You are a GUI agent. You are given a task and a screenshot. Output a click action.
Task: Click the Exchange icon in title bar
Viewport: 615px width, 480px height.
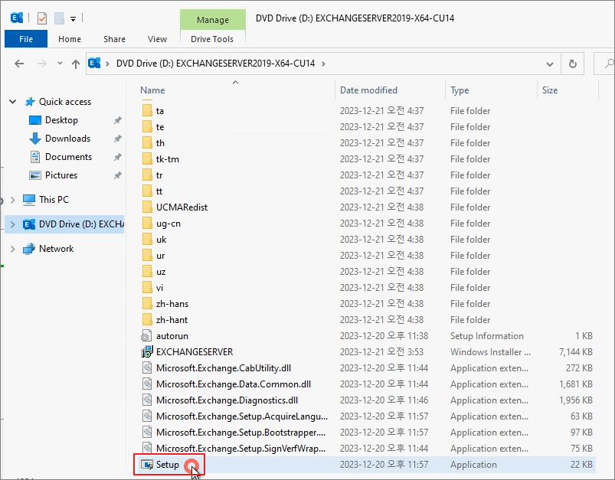17,18
